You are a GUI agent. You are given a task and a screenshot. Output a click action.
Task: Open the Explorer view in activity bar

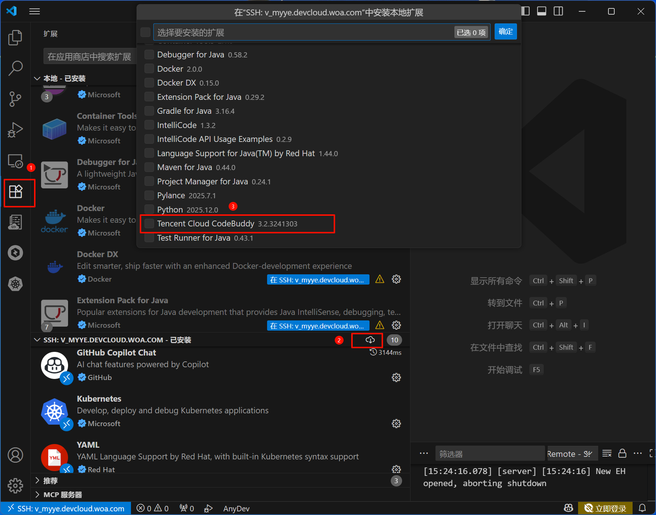coord(15,38)
